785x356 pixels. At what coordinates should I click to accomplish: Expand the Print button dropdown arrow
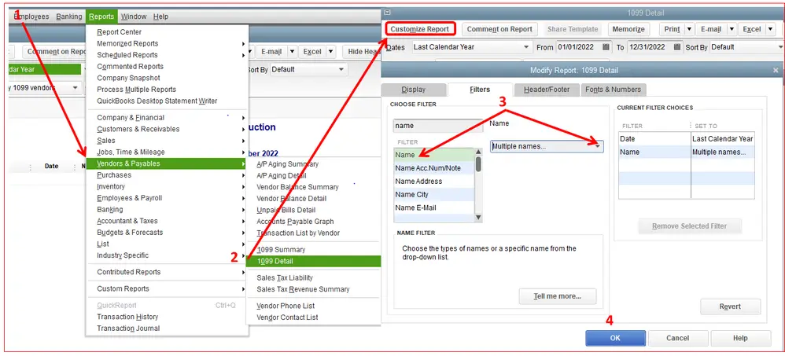point(689,29)
